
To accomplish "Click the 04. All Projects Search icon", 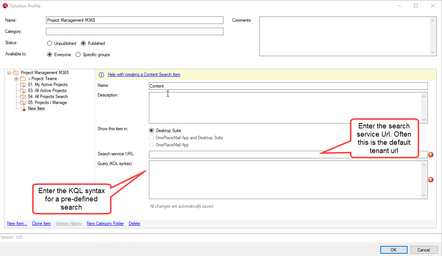I will coord(23,97).
